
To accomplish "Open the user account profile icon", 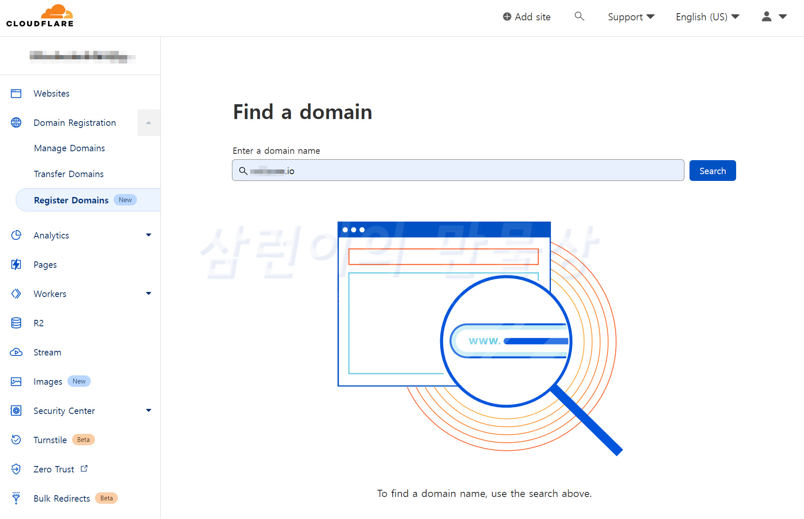I will [766, 17].
